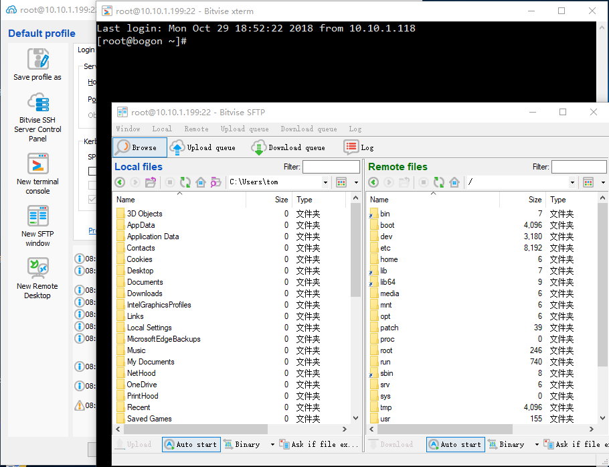Open local Ask if file exists option

[x=319, y=444]
